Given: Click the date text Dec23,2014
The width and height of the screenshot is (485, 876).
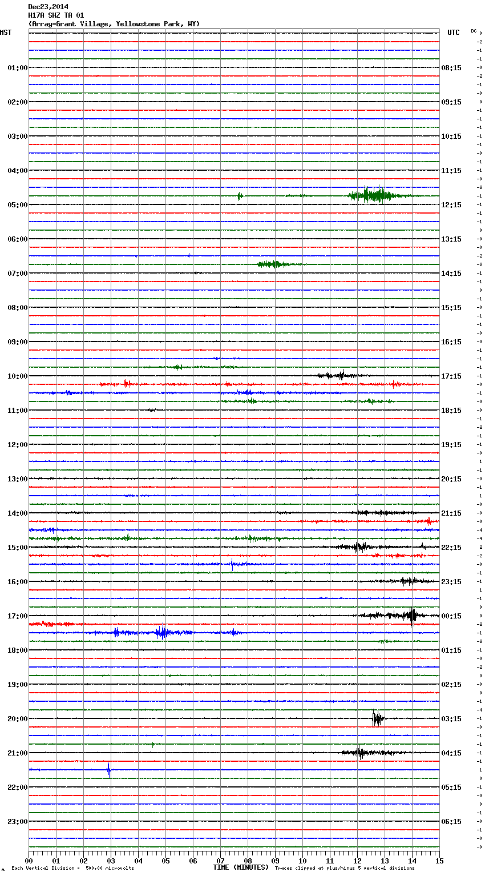Looking at the screenshot, I should (48, 7).
